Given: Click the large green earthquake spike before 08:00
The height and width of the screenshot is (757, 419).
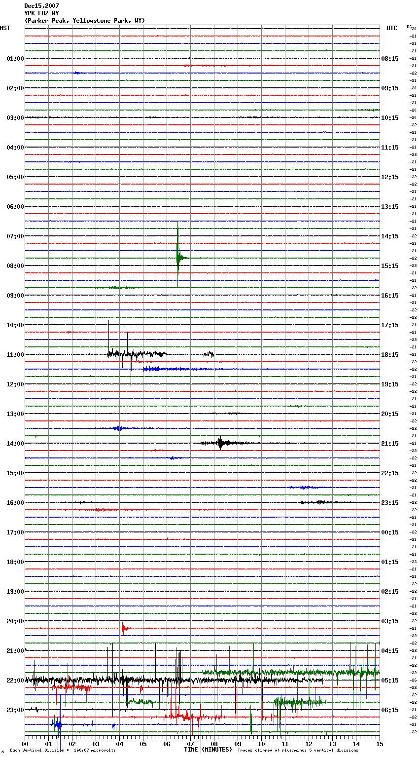Looking at the screenshot, I should tap(178, 255).
